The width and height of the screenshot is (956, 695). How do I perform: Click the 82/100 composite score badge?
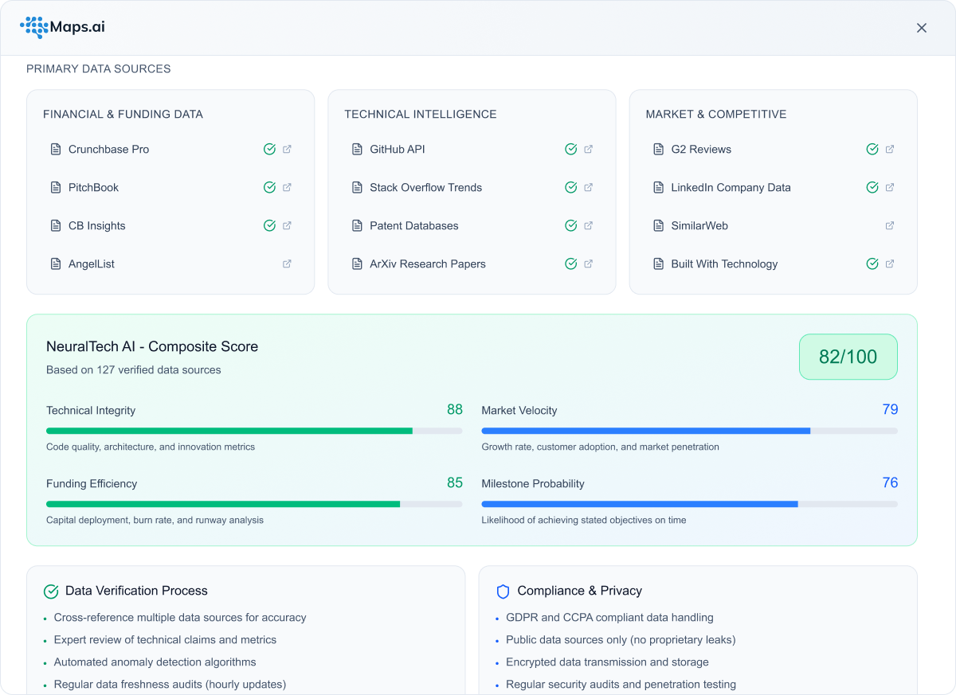coord(848,357)
